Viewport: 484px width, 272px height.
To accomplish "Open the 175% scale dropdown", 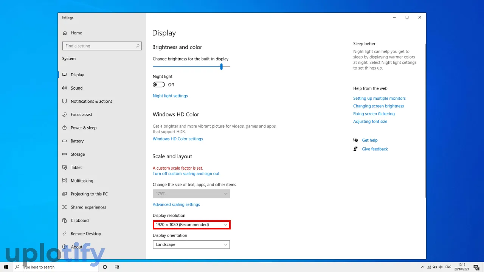I will [191, 194].
